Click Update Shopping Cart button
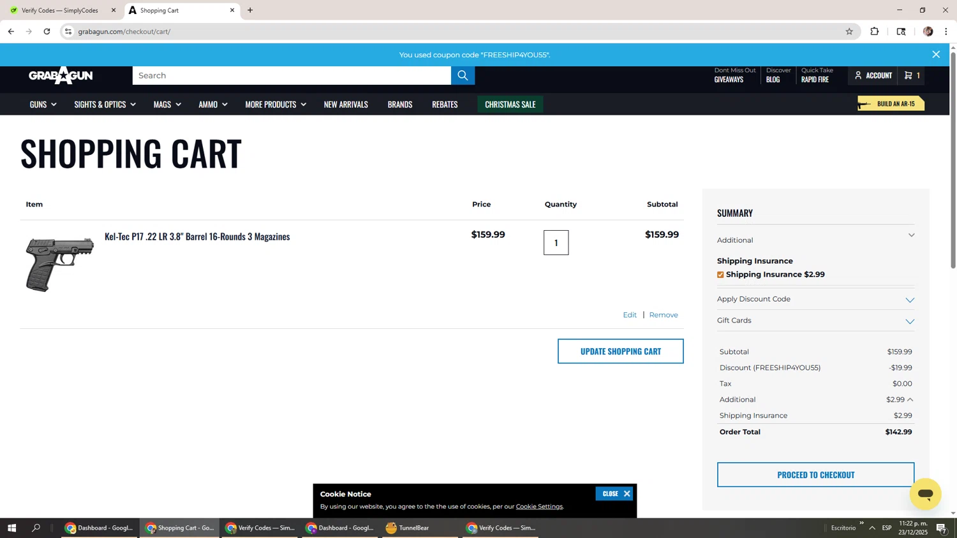The height and width of the screenshot is (538, 957). tap(620, 351)
